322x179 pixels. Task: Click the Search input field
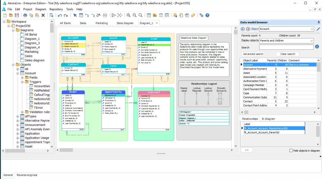pos(286,47)
